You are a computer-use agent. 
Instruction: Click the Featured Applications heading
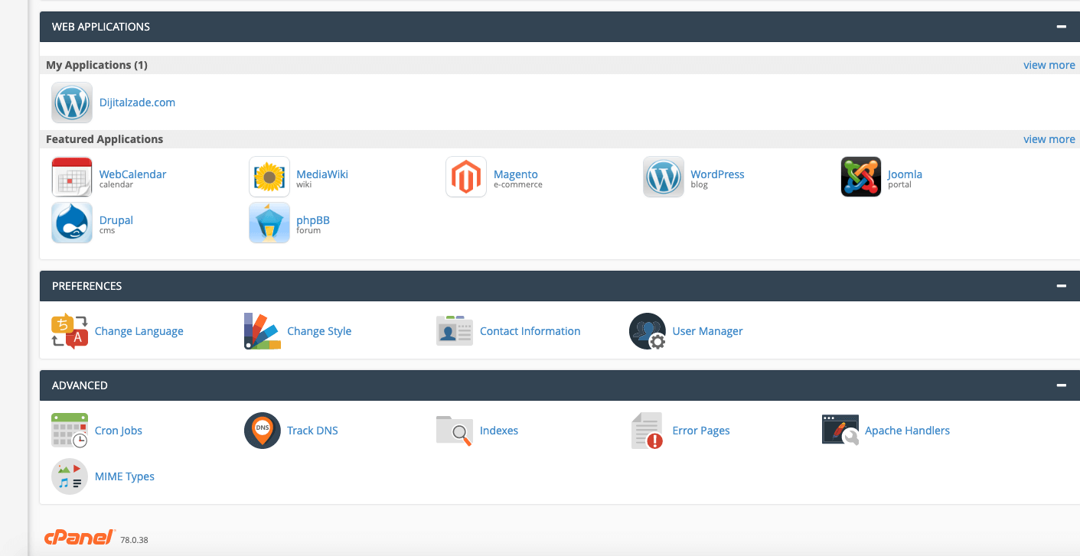click(104, 139)
